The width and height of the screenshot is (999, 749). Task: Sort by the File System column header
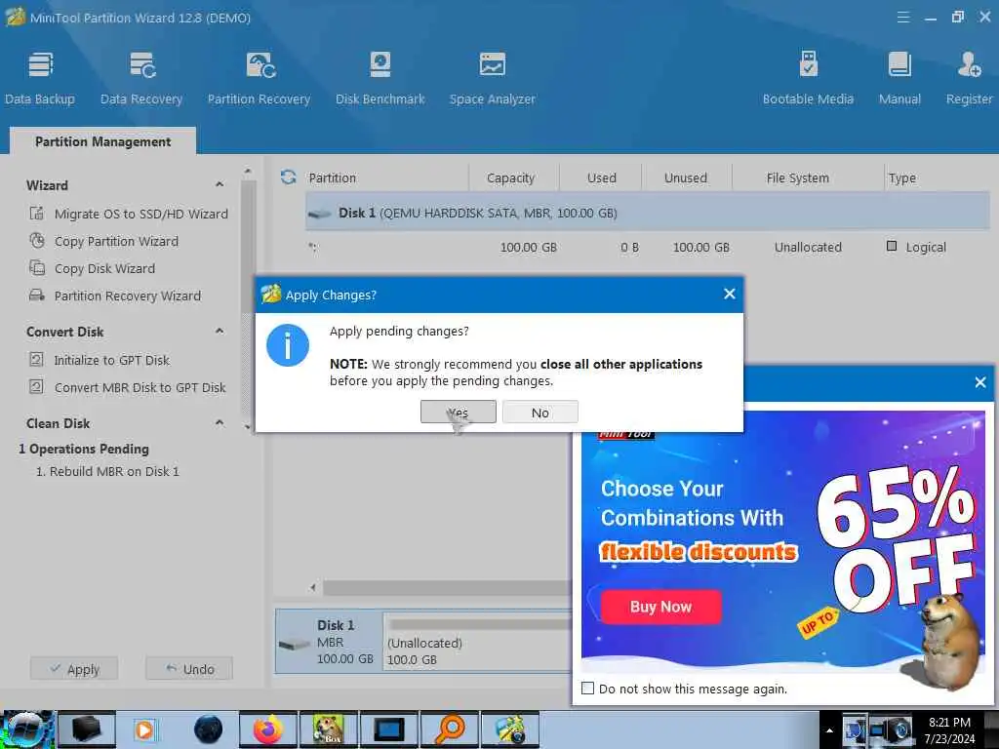click(798, 177)
